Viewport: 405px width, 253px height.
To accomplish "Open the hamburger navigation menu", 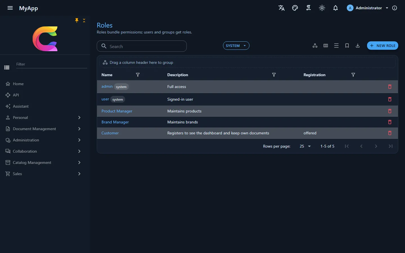I will 10,8.
